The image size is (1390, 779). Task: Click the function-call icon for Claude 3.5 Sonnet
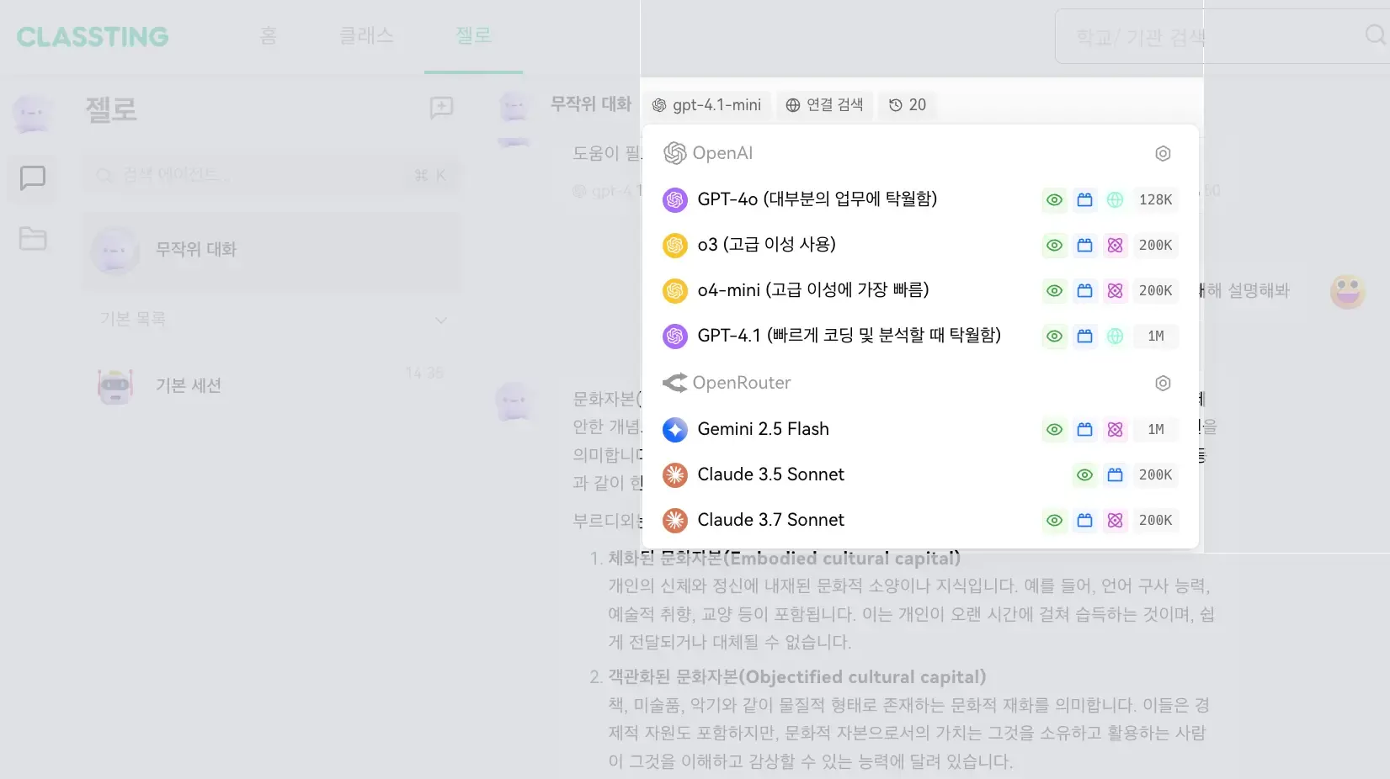[1115, 474]
